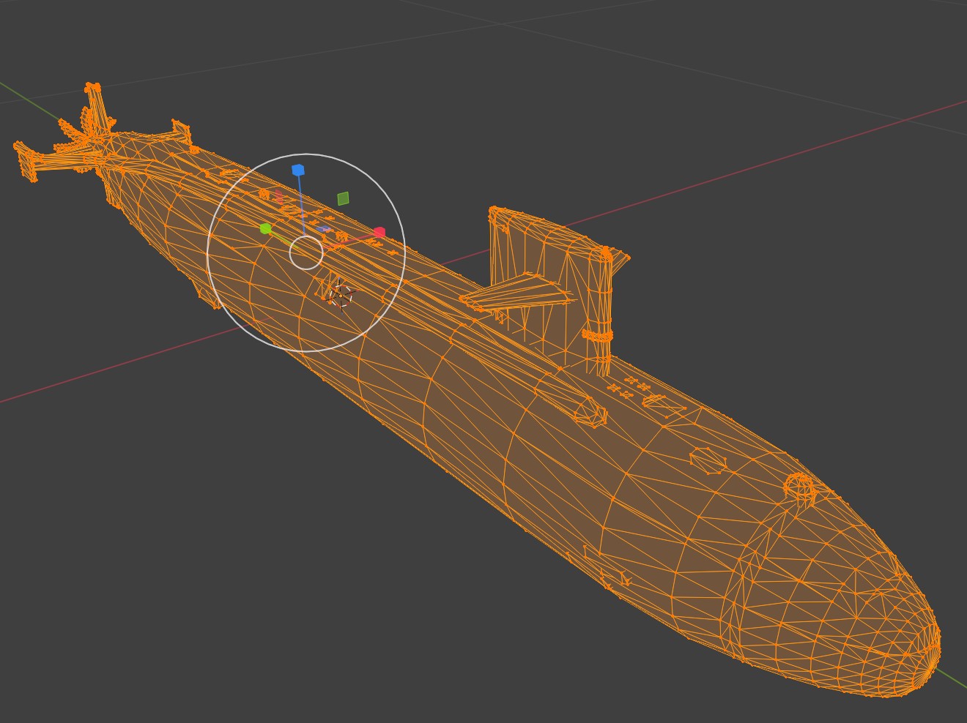Grab the blue Z-axis scale handle cube
The width and height of the screenshot is (967, 723).
[x=298, y=171]
